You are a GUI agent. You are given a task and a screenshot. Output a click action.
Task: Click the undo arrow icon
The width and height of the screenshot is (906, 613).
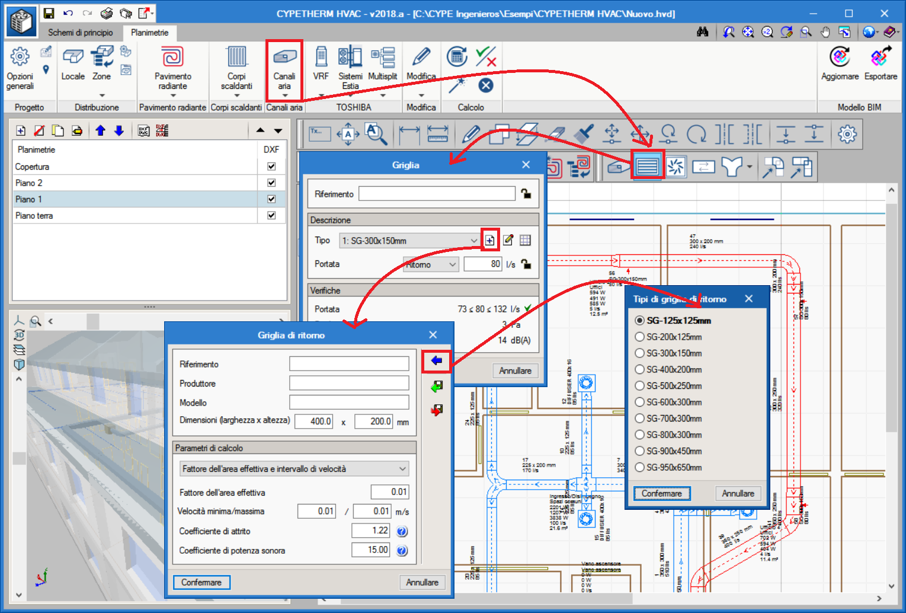(68, 12)
